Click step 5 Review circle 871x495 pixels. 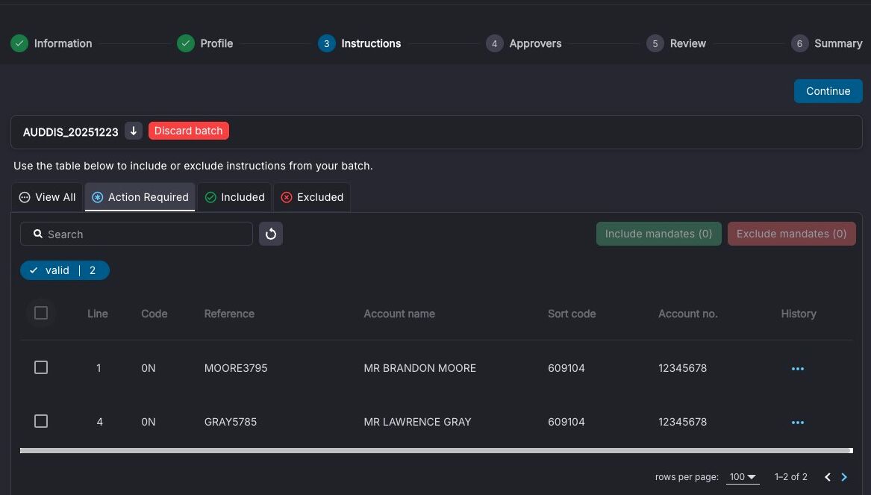tap(655, 43)
